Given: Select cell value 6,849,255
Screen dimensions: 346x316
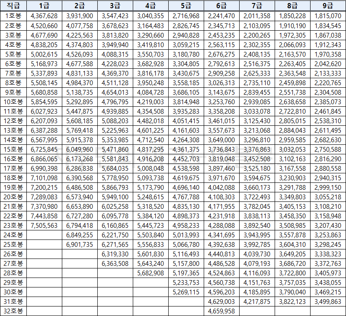Looking at the screenshot, I should (80, 235).
